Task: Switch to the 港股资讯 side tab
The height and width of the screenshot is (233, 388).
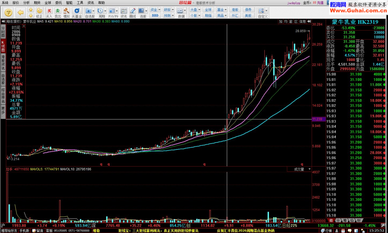Action: click(x=3, y=63)
